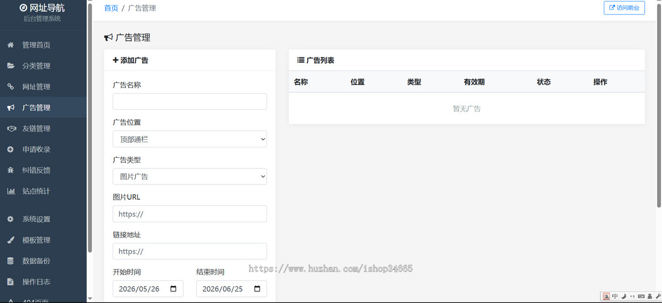The image size is (662, 303).
Task: Click the 名称 column header
Action: 301,82
